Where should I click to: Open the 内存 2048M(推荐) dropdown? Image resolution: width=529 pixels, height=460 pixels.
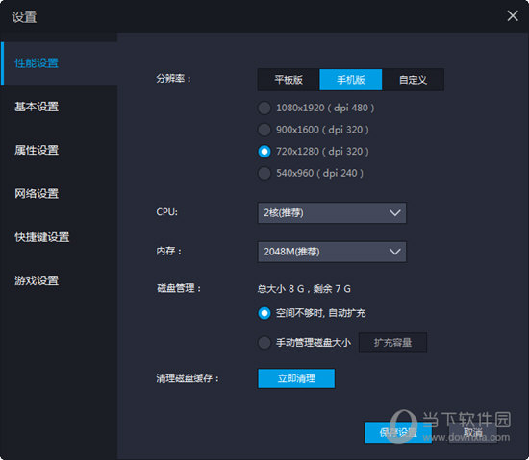332,252
